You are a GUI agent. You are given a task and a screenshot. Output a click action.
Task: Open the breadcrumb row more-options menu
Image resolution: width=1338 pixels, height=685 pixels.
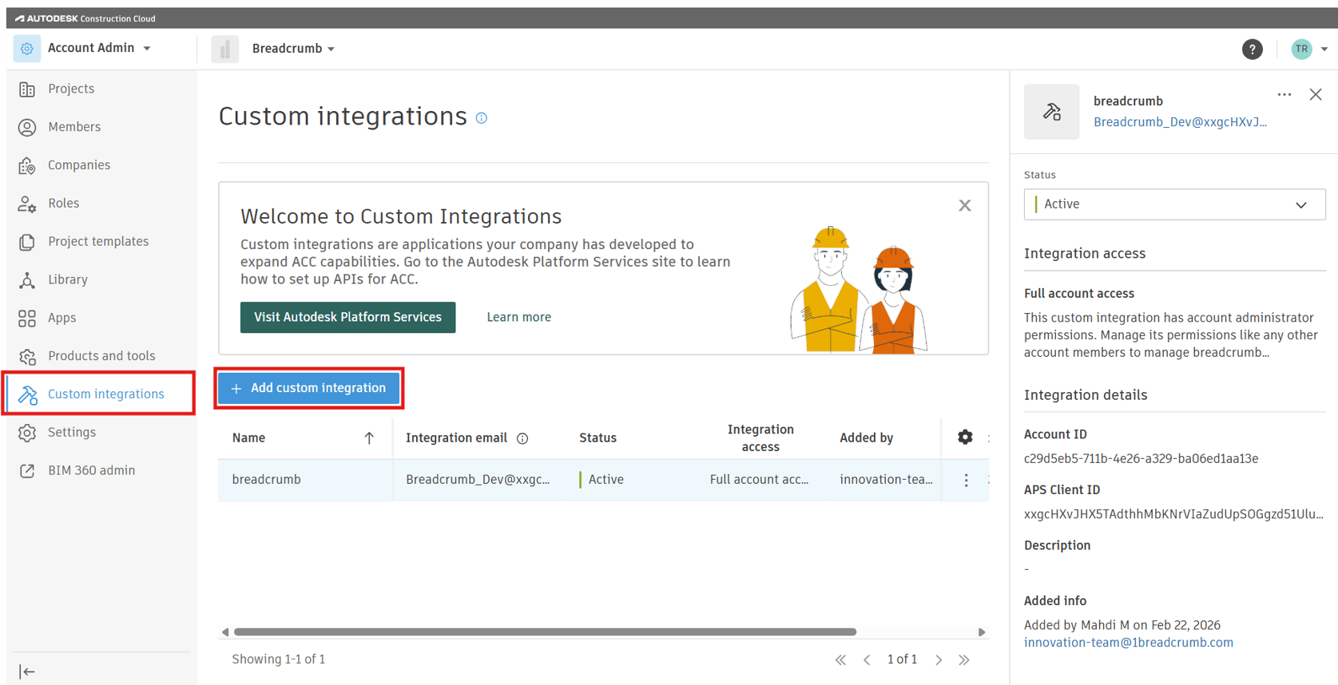point(966,480)
